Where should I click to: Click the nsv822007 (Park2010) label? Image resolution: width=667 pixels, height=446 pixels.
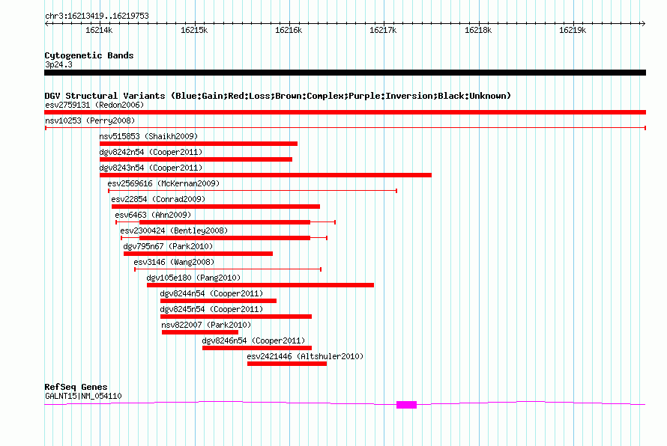(x=206, y=325)
